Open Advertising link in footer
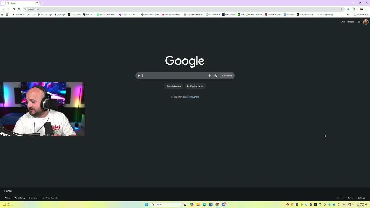Viewport: 370px width, 208px height. [x=20, y=198]
